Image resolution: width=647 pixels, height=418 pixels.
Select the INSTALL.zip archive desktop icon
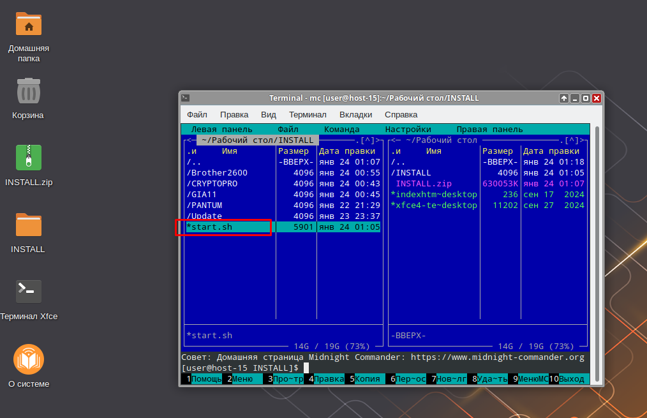coord(29,158)
